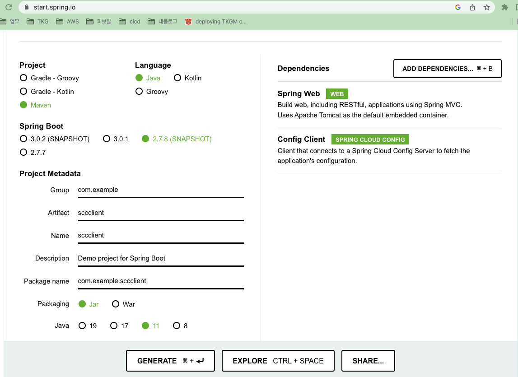Select Java version 17
Viewport: 518px width, 377px height.
(119, 326)
